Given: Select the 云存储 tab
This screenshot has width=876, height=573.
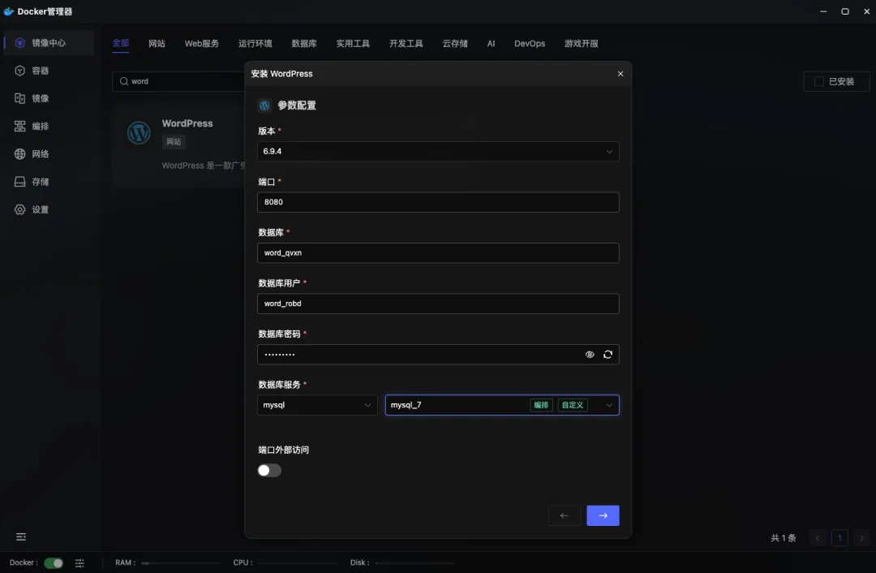Looking at the screenshot, I should pos(455,44).
